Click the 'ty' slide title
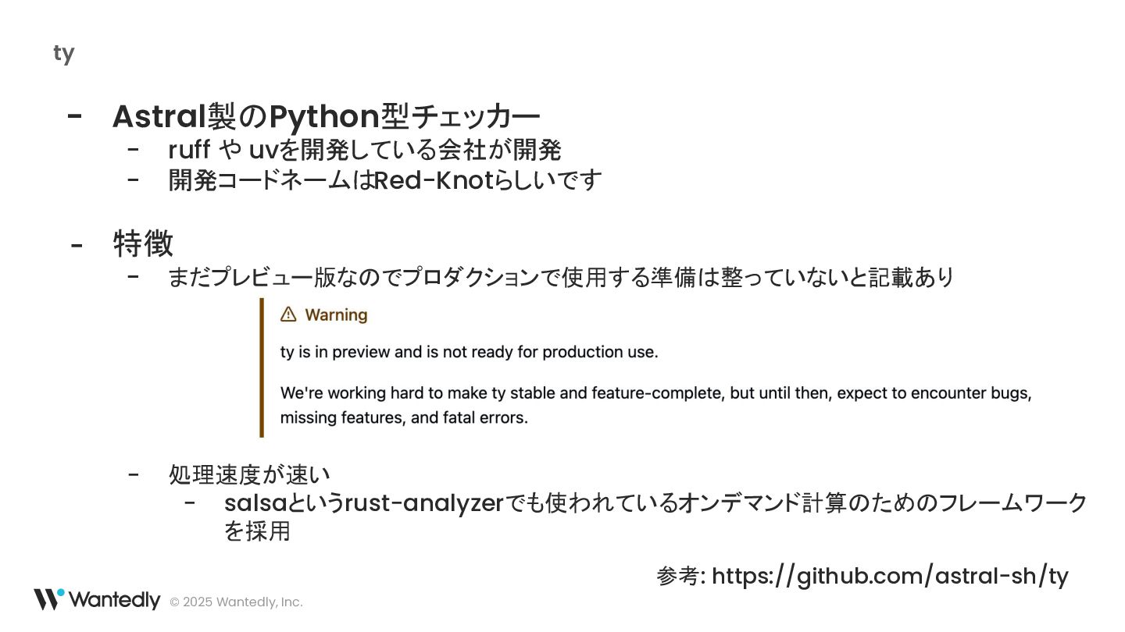 64,53
